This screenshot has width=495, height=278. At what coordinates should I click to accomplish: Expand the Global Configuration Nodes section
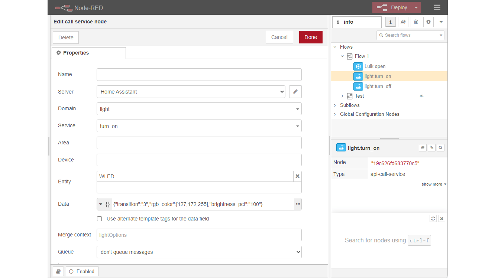click(335, 114)
